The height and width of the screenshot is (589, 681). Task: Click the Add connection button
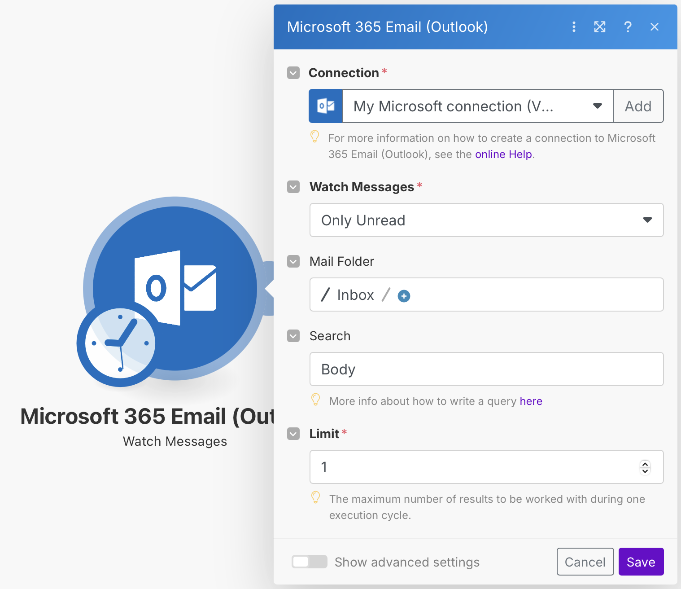[638, 106]
